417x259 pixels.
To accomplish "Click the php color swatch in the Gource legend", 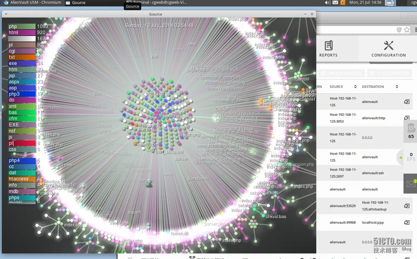I will point(22,26).
